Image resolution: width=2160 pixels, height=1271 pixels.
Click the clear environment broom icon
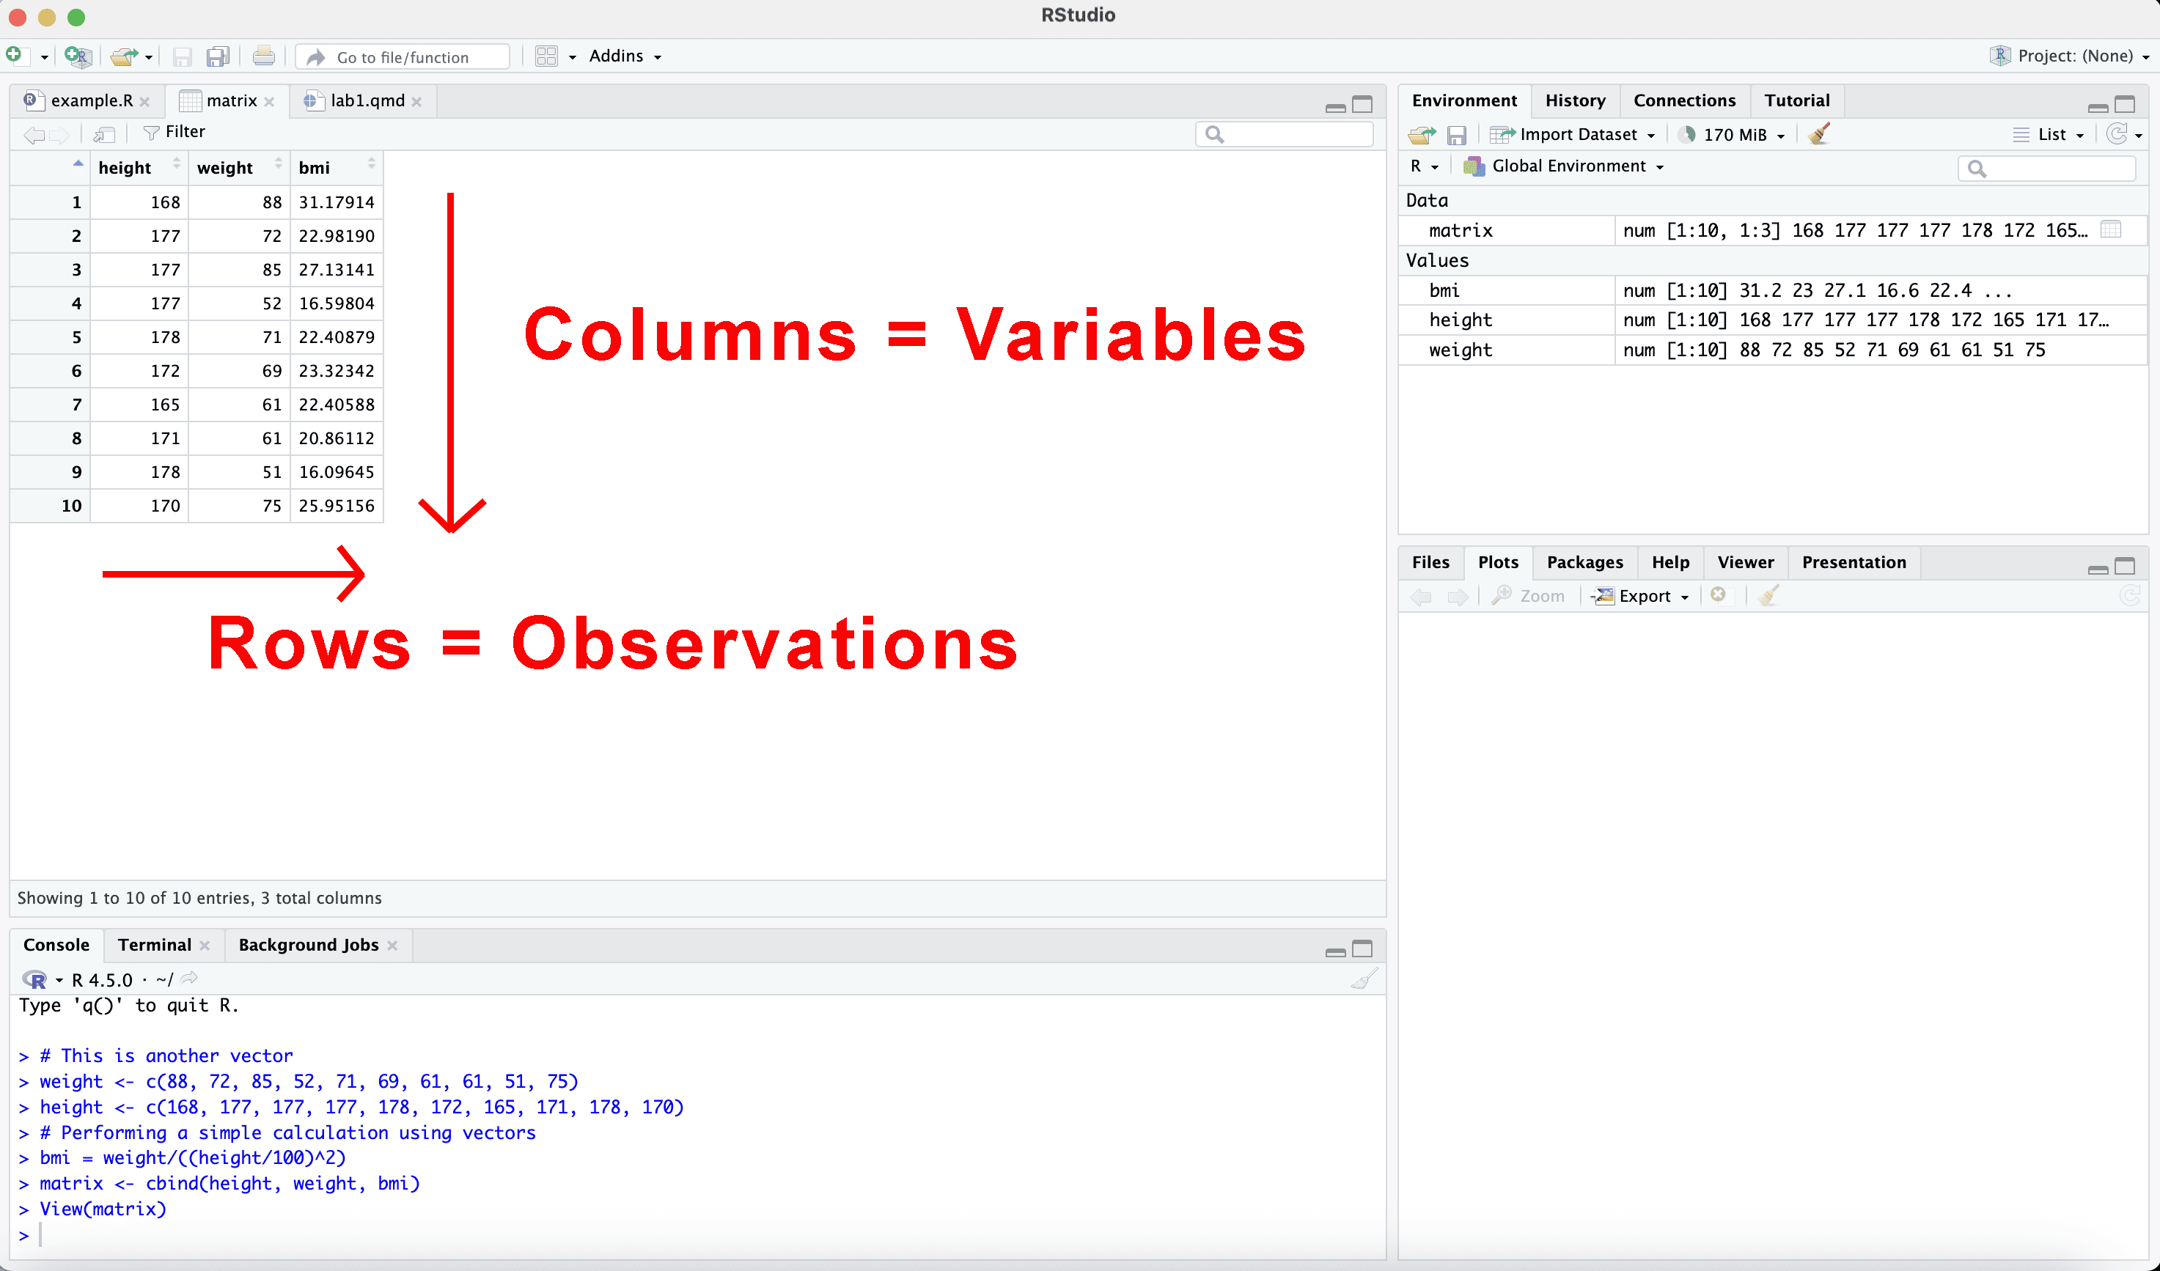click(x=1819, y=135)
